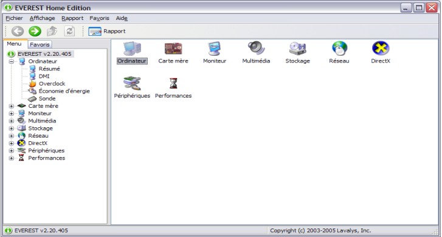Expand the Réseau tree branch
This screenshot has width=442, height=237.
pyautogui.click(x=12, y=136)
